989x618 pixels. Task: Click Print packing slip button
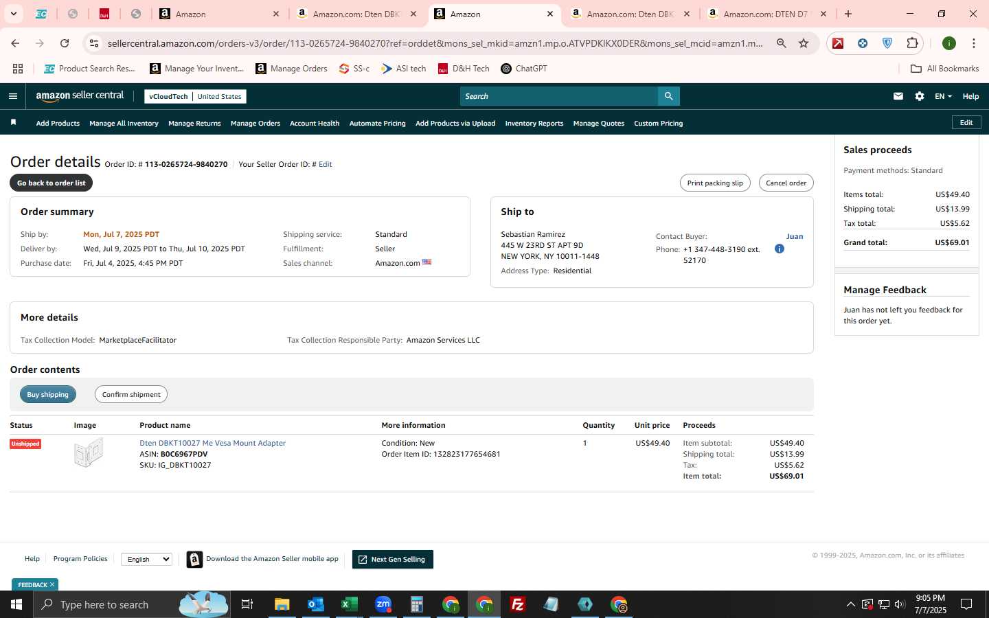tap(715, 183)
